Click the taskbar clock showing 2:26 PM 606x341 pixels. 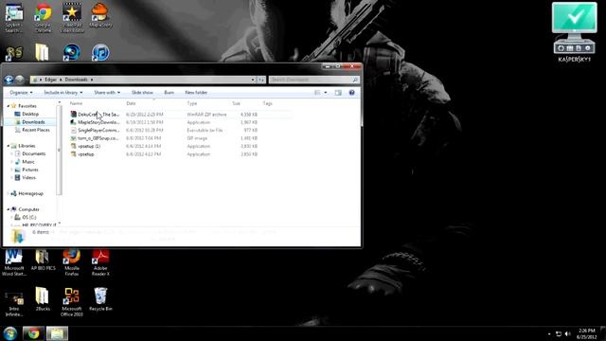click(586, 333)
